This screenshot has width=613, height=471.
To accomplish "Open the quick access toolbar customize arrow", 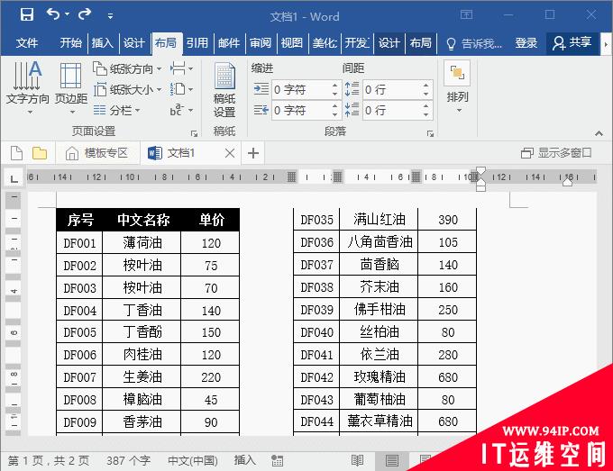I will point(110,16).
